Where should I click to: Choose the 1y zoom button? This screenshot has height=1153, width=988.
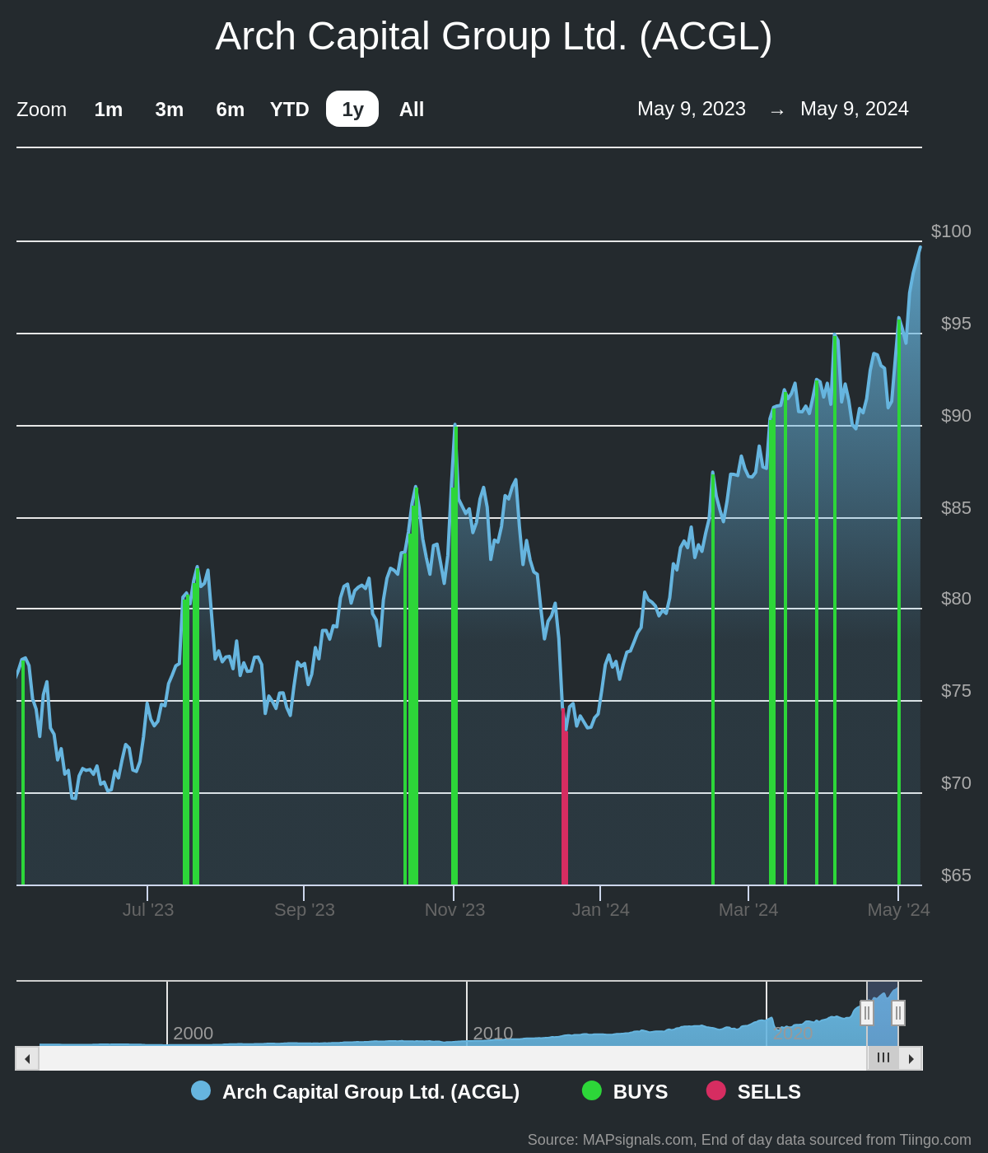pos(352,109)
